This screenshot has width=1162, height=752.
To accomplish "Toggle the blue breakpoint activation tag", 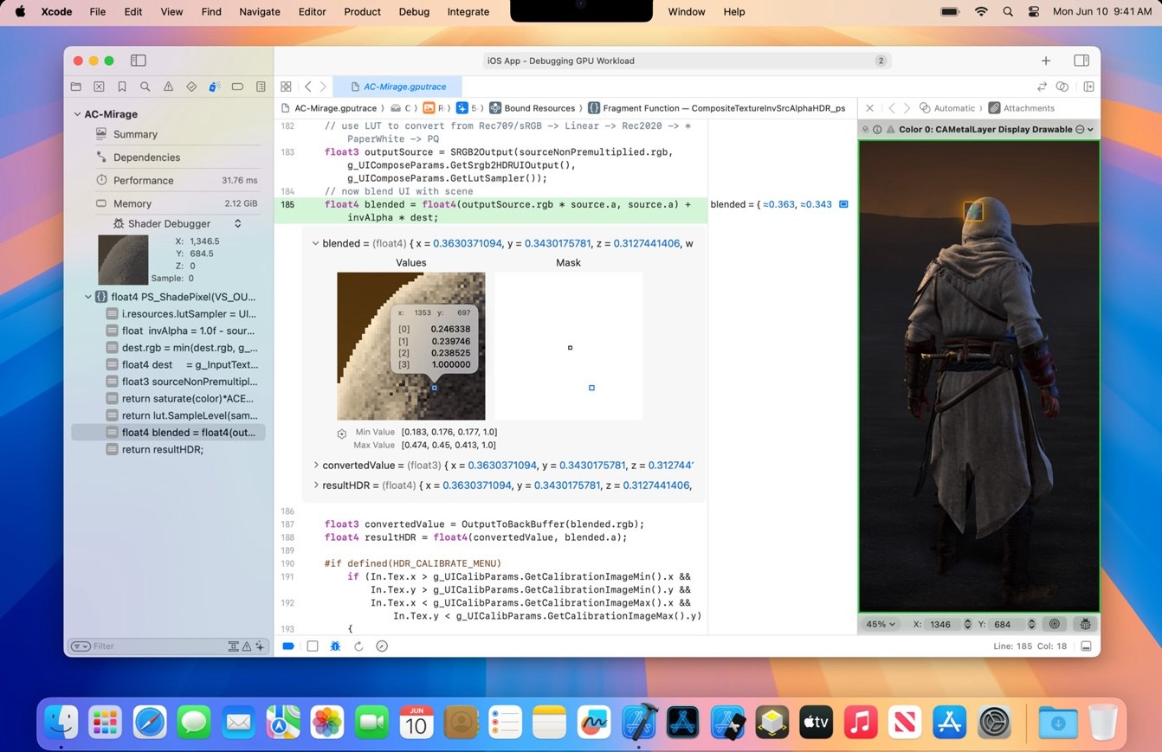I will click(x=288, y=646).
